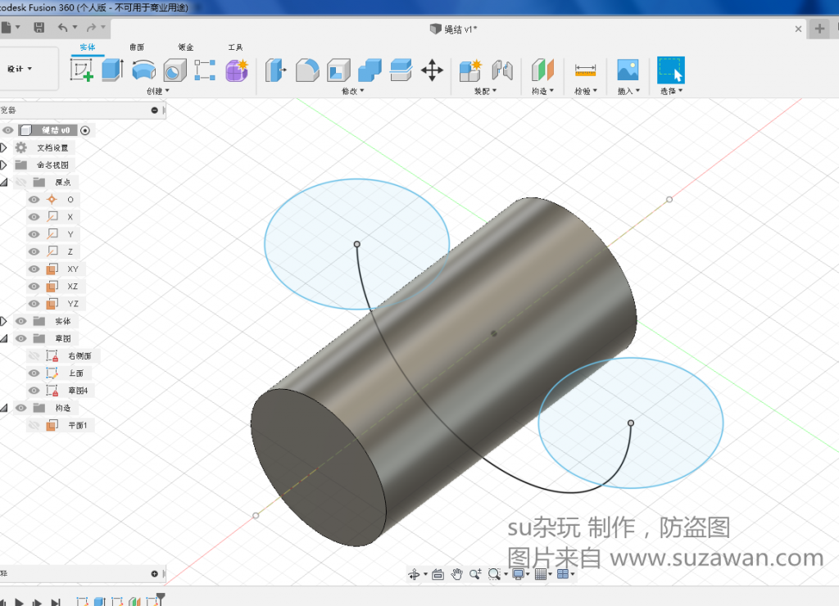Select the Press Pull tool
This screenshot has height=606, width=839.
coord(275,70)
